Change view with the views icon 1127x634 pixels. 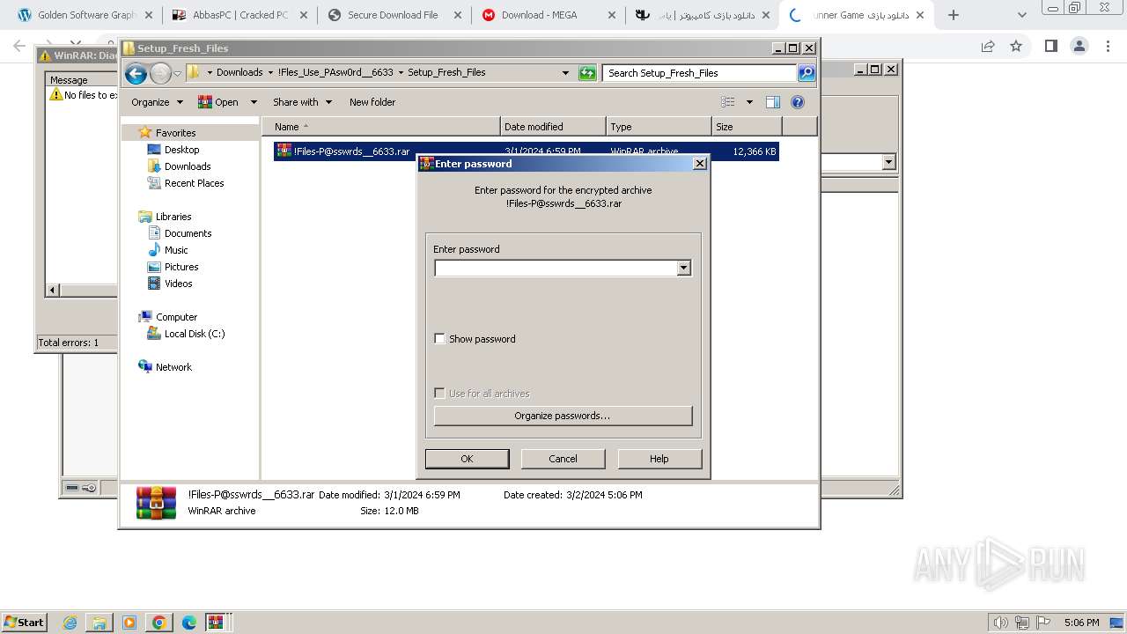tap(727, 102)
